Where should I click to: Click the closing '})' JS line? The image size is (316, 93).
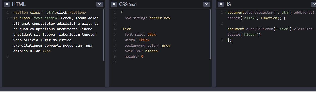[x=229, y=40]
